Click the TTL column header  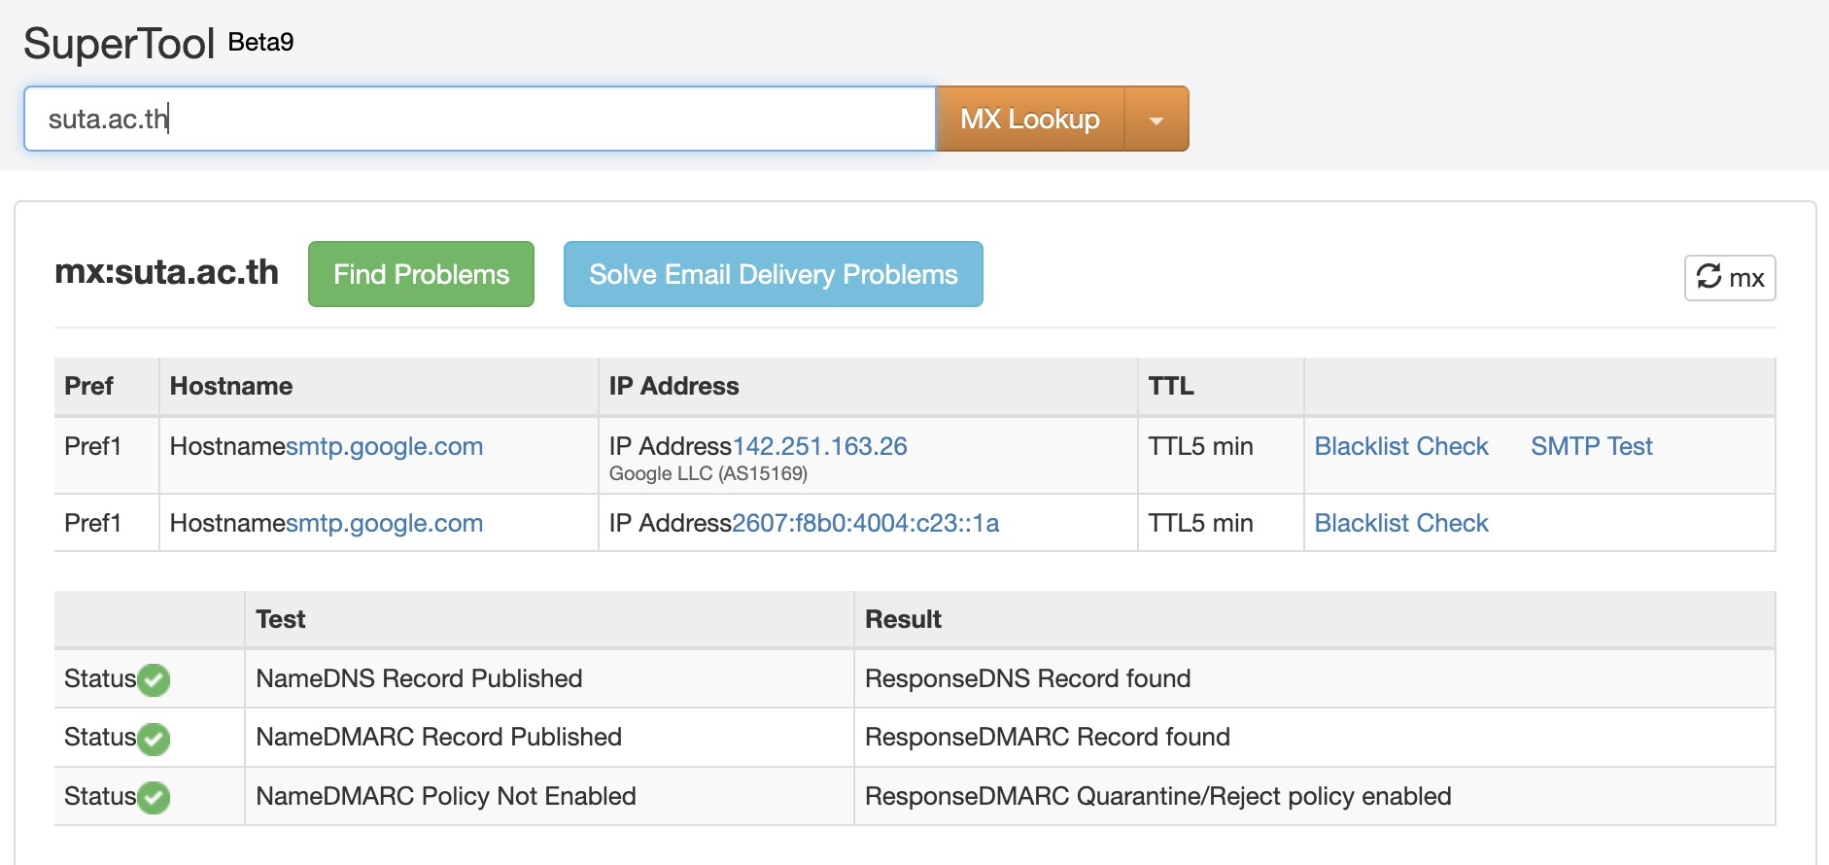point(1170,386)
